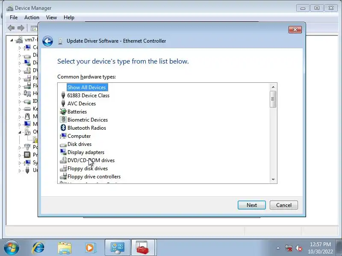
Task: Switch to Device Manager toolbox taskbar button
Action: coord(143,248)
